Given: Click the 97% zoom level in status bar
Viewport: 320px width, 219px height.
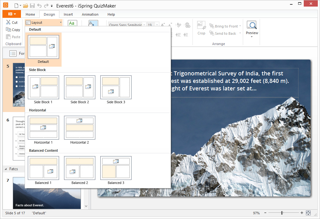Looking at the screenshot, I should tap(256, 213).
